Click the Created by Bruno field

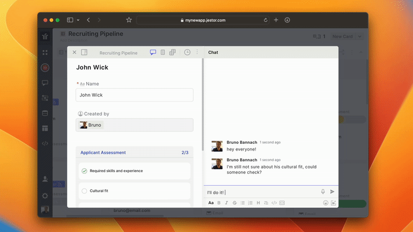tap(135, 125)
